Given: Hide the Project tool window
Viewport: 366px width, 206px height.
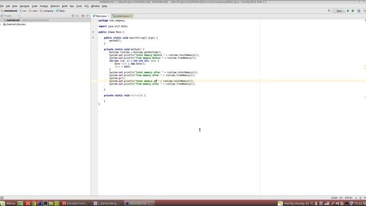Looking at the screenshot, I should pyautogui.click(x=88, y=16).
